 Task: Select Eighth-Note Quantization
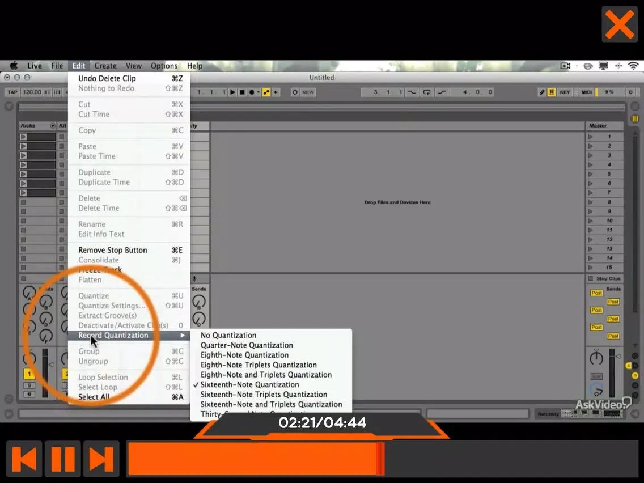pos(271,355)
